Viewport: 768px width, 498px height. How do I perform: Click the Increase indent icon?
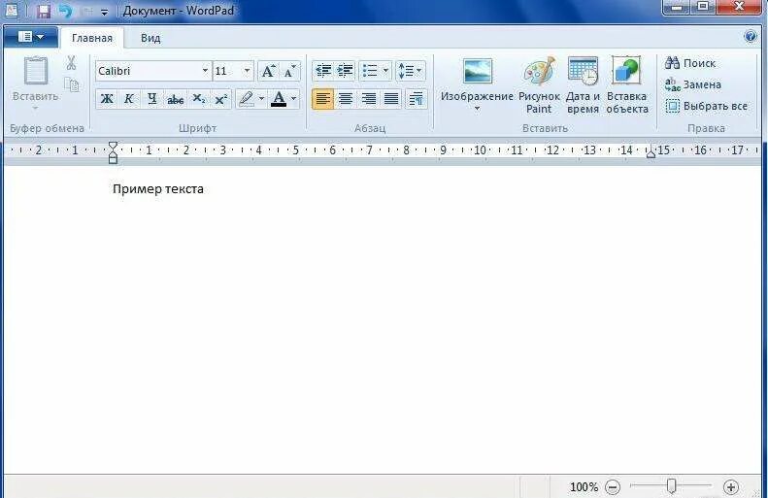346,71
